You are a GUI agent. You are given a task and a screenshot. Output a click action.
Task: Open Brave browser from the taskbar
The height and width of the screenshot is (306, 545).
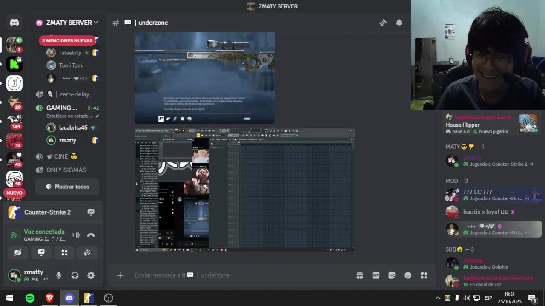click(x=50, y=298)
